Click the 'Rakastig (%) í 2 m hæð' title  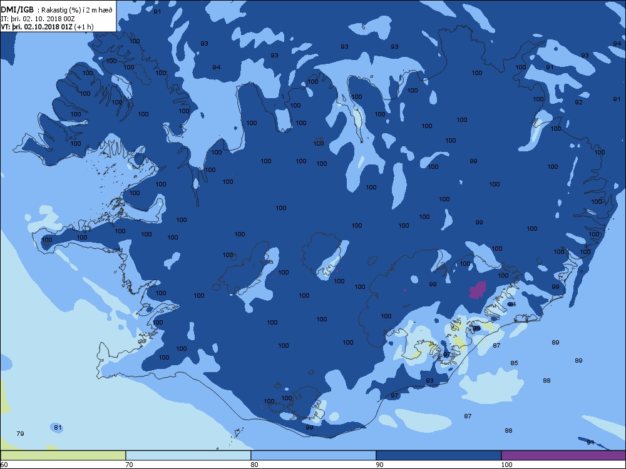click(x=77, y=11)
